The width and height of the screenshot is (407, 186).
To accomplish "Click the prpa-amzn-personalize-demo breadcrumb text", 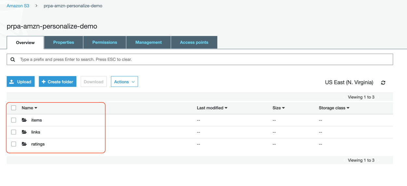I will tap(73, 6).
